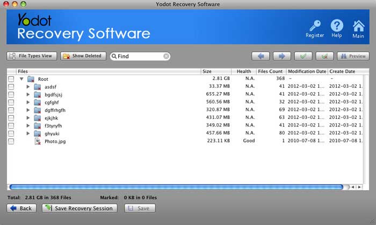
Task: Click the second green checkmark toolbar button
Action: tap(325, 56)
